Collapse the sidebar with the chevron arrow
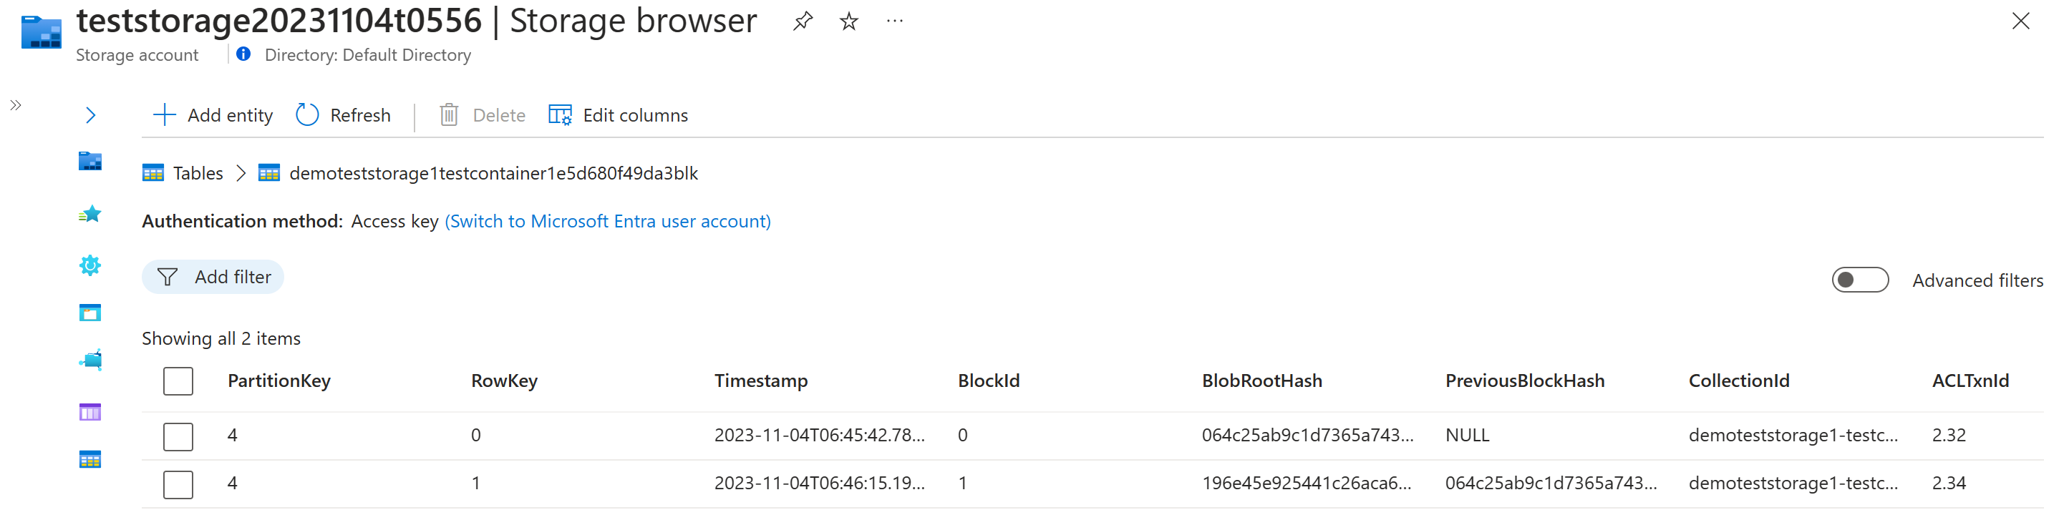The width and height of the screenshot is (2059, 520). pos(90,114)
